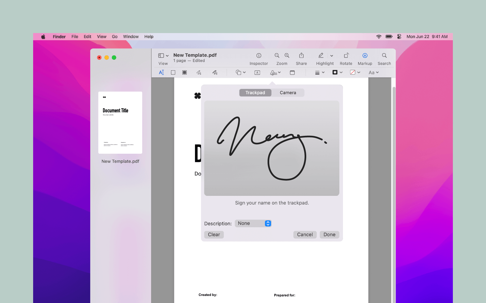Activate the Rectangular Selection tool
Viewport: 486px width, 303px height.
click(173, 72)
